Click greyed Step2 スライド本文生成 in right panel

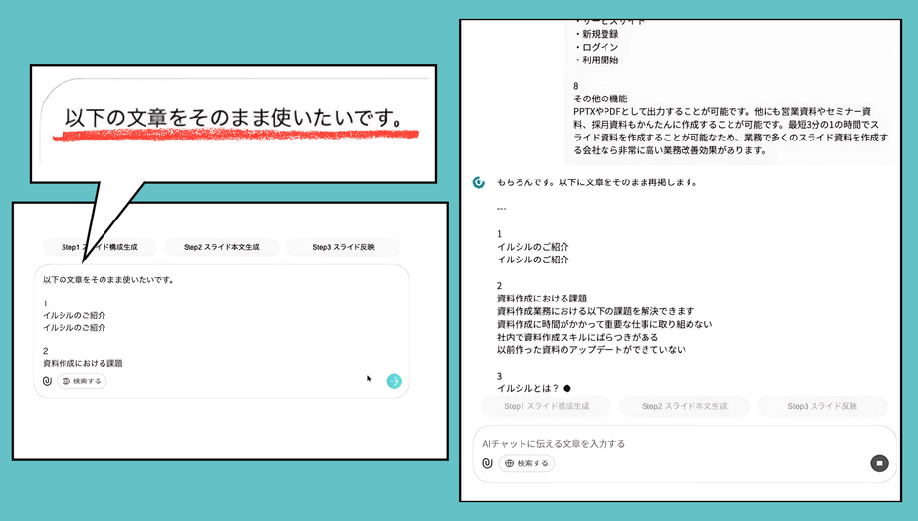pyautogui.click(x=684, y=406)
